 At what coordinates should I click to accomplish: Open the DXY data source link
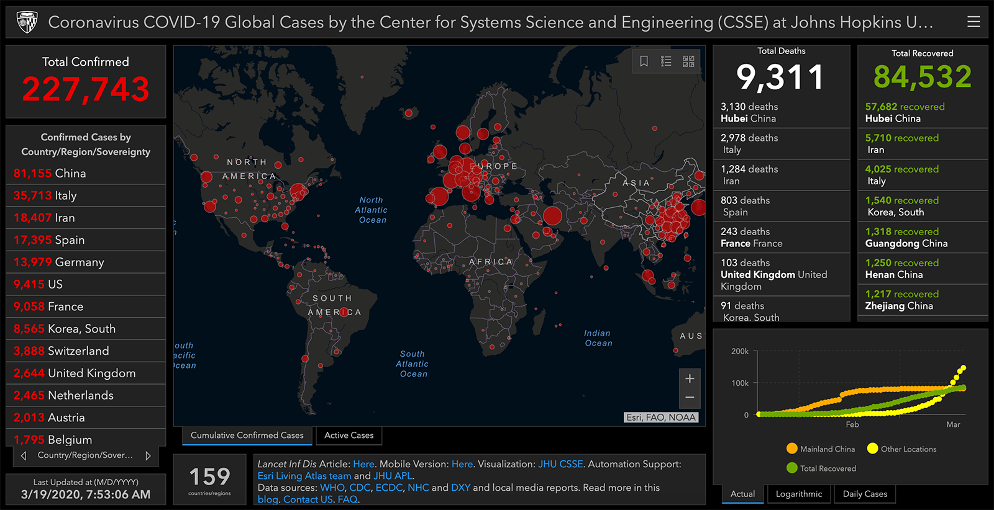click(460, 488)
